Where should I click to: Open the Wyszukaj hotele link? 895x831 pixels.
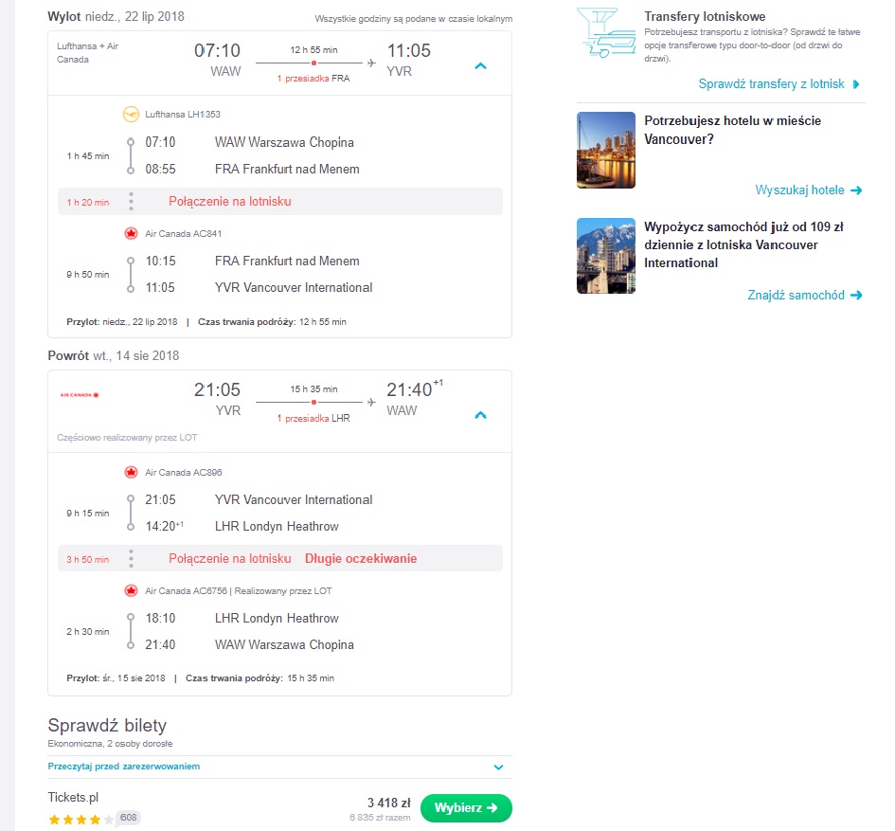tap(799, 190)
